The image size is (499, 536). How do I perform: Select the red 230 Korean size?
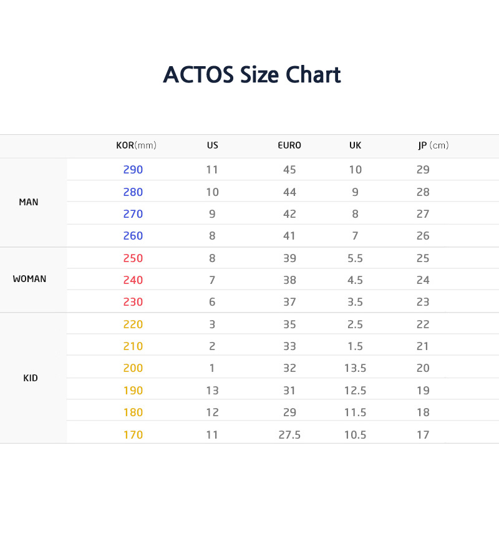[133, 302]
